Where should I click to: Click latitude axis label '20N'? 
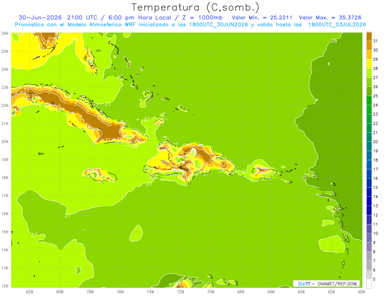pos(5,141)
